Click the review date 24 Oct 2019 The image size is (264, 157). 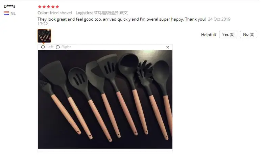[219, 19]
